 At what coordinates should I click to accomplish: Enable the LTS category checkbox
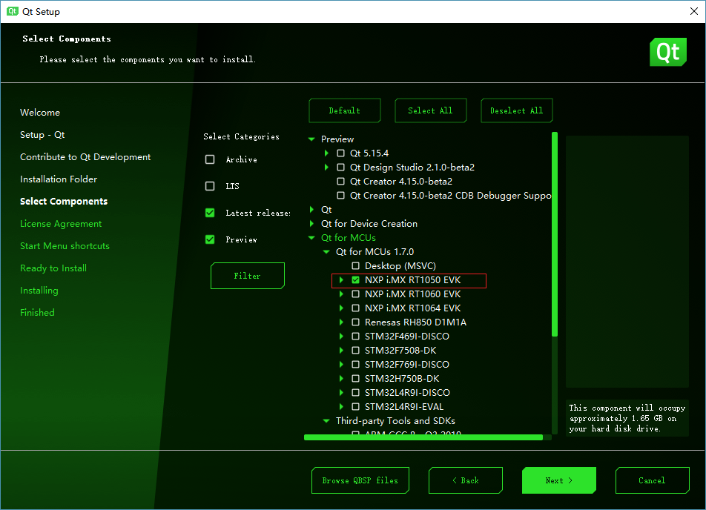pyautogui.click(x=210, y=186)
